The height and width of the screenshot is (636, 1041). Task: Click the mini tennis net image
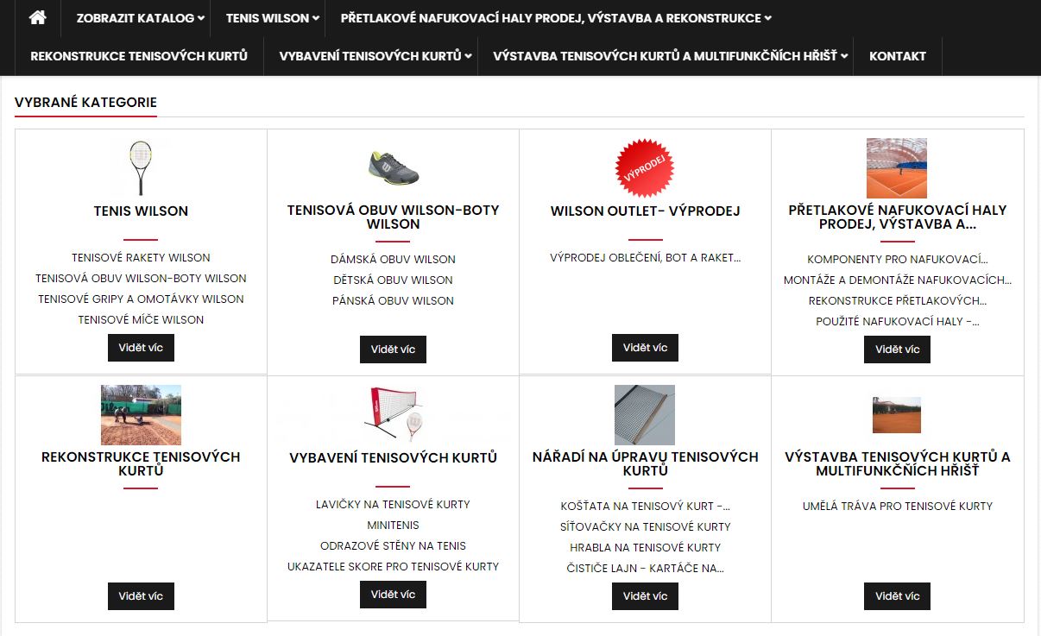(x=393, y=414)
